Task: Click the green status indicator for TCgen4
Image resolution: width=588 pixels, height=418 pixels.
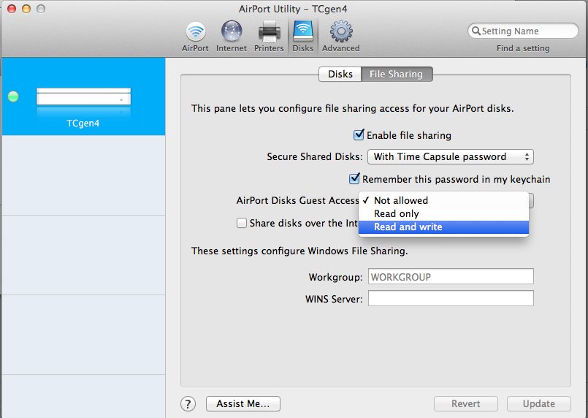Action: tap(13, 96)
